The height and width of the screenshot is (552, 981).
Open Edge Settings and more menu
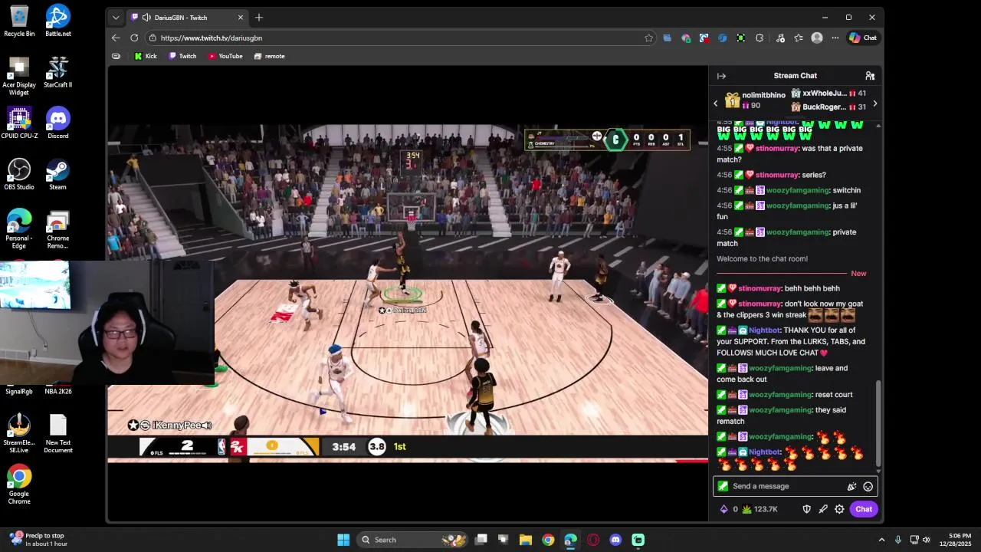[x=835, y=38]
